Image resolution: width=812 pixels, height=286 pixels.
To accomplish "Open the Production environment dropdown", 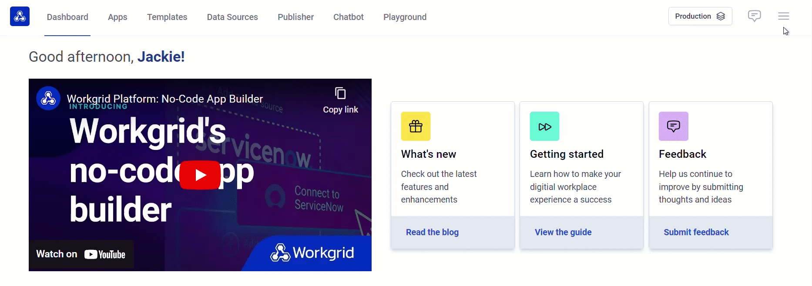I will click(700, 16).
